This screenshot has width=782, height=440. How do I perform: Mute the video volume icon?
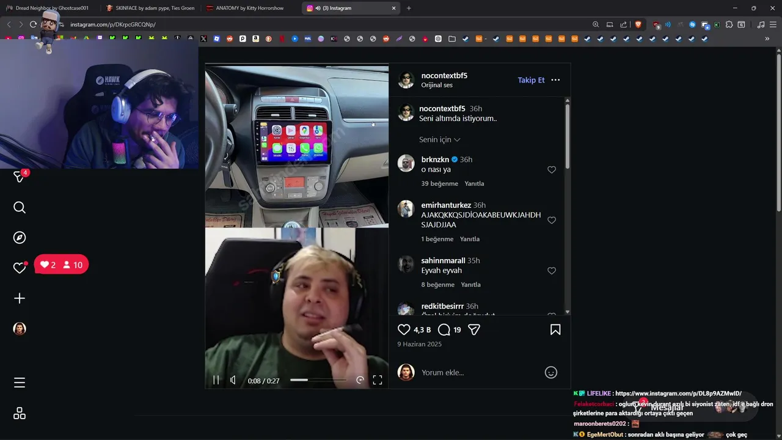[233, 380]
